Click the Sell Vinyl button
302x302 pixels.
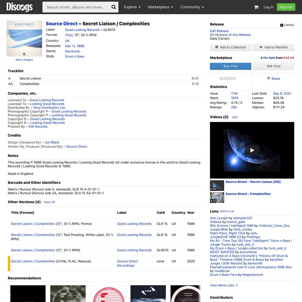tap(274, 66)
